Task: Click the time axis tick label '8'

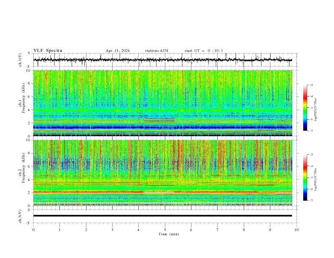Action: coord(244,230)
